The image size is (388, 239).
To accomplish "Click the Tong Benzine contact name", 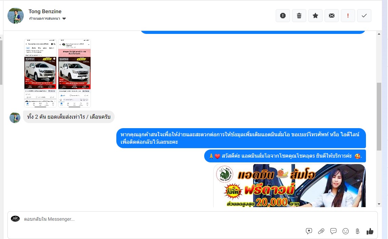I will [x=45, y=12].
